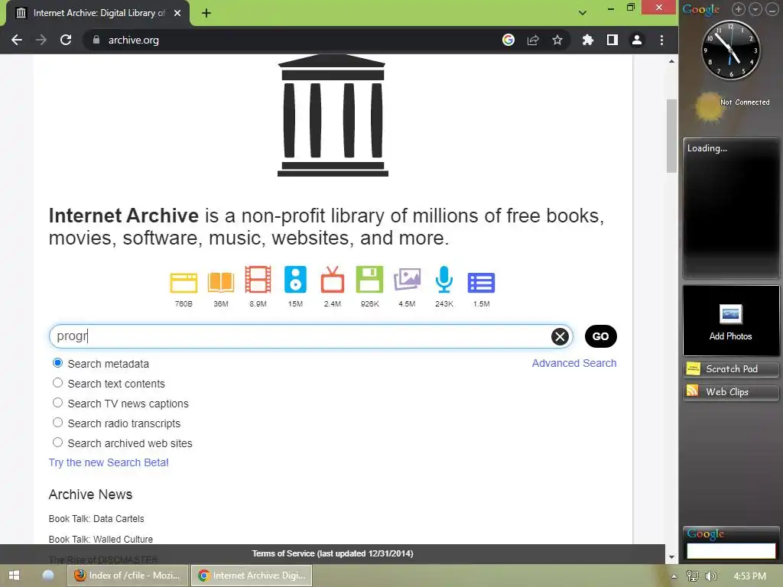
Task: Open the Images icon (4.5M)
Action: (407, 280)
